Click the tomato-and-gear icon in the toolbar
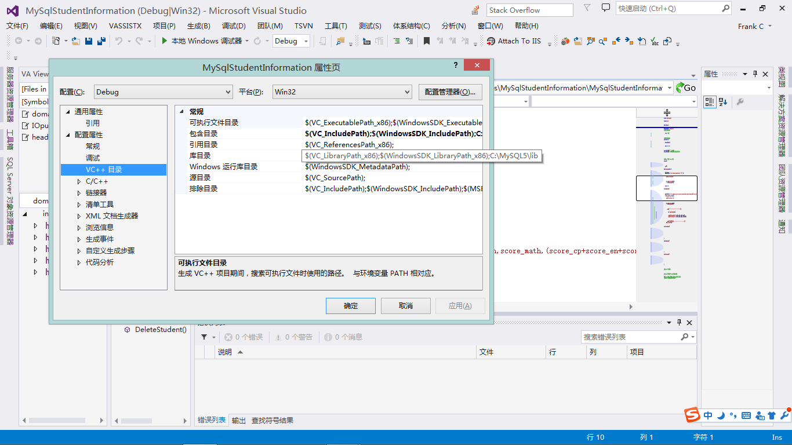This screenshot has height=445, width=792. (565, 41)
